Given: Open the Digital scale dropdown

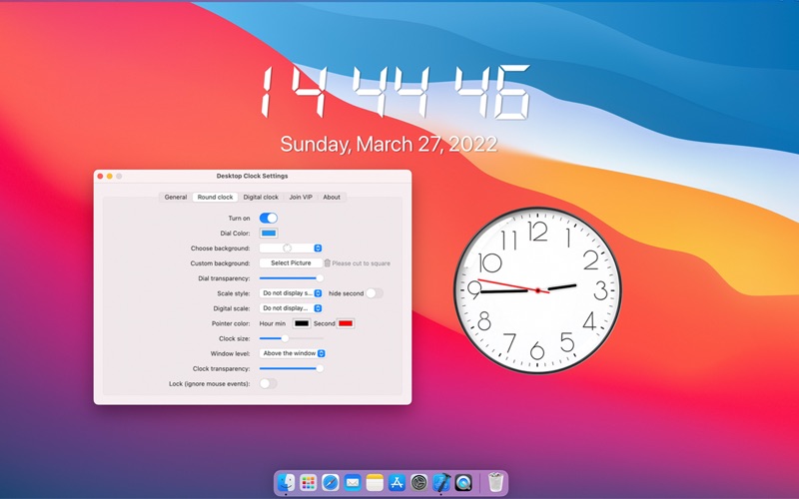Looking at the screenshot, I should coord(291,308).
